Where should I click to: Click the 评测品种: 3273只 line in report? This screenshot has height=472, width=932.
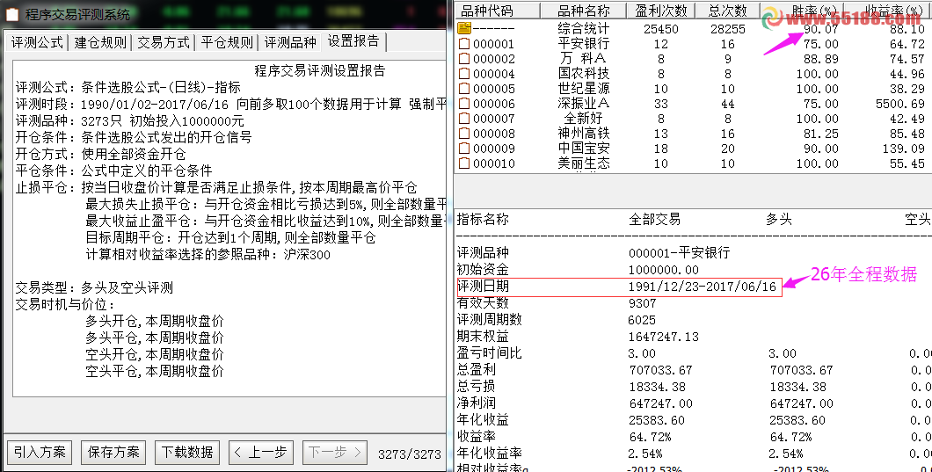coord(129,120)
